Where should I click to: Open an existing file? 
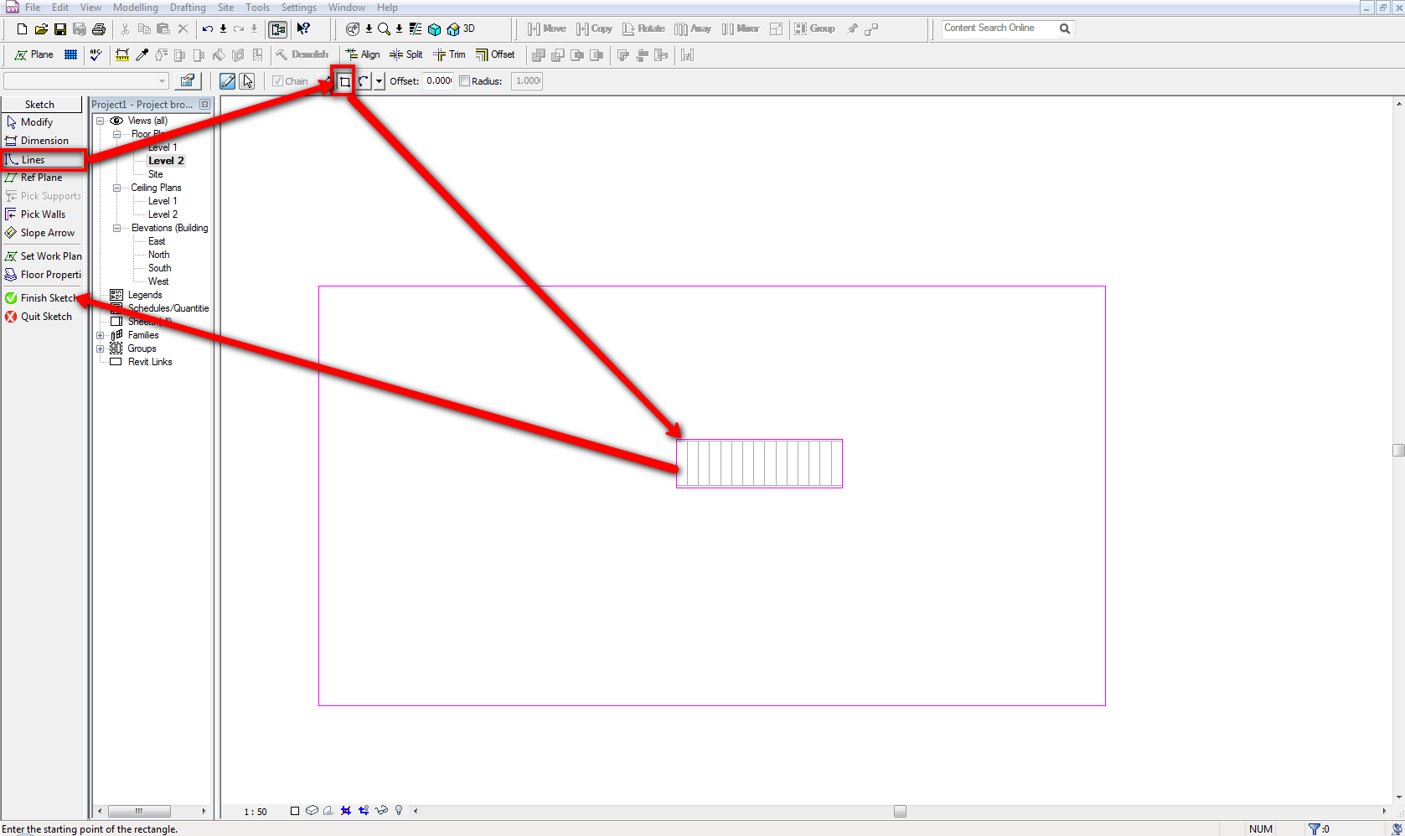[x=41, y=29]
